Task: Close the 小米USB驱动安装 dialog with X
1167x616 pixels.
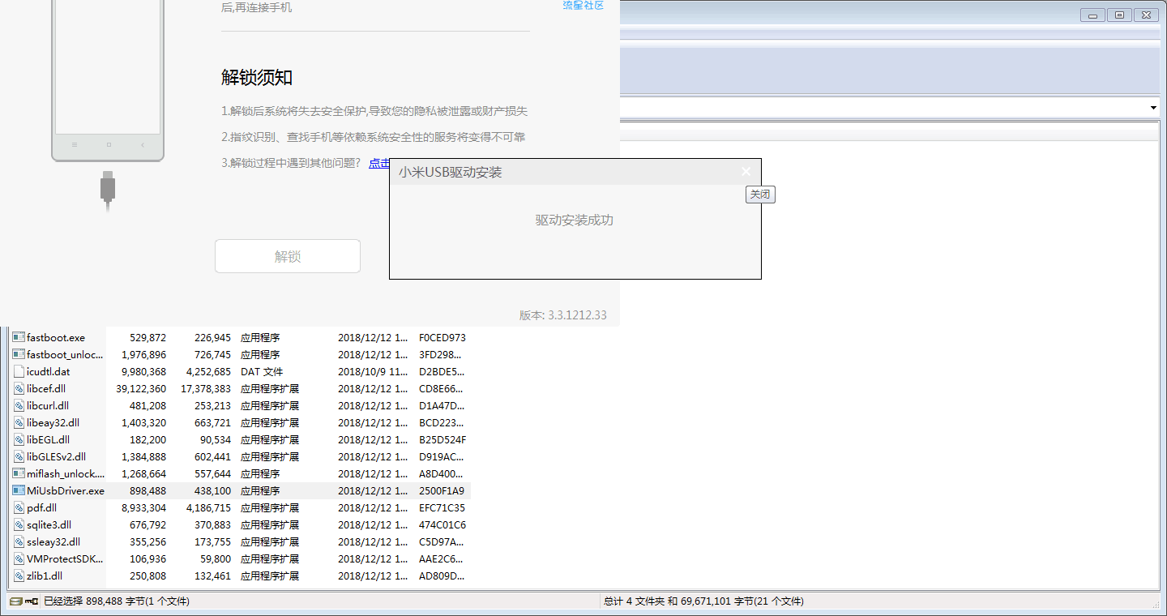Action: [746, 171]
